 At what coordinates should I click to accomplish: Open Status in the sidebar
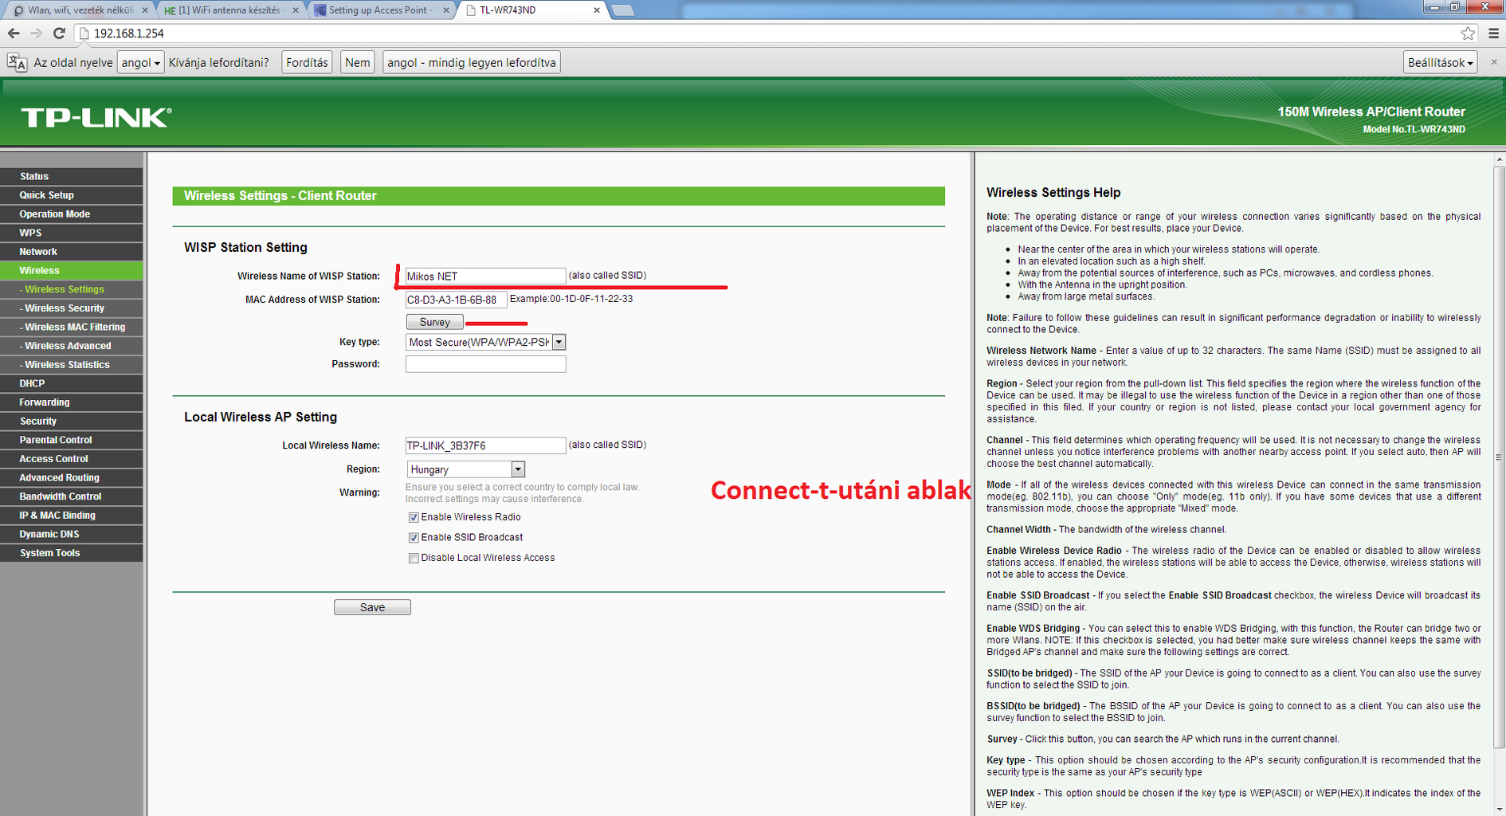coord(72,176)
